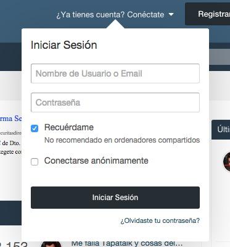
Task: Click the Iniciar Sesión popup heading
Action: point(64,45)
